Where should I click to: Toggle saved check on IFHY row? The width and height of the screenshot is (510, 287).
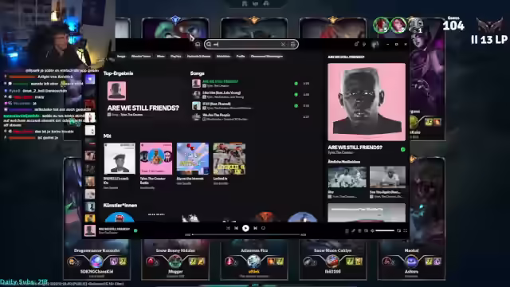(296, 106)
